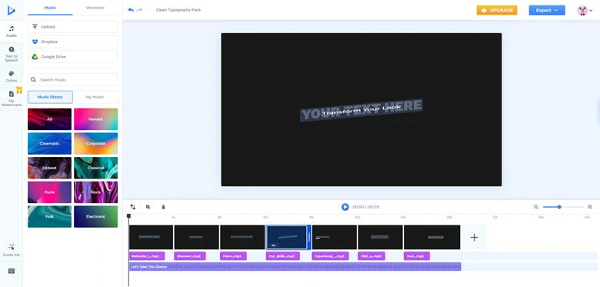Open the Colors sidebar panel
Screen dimensions: 600x287
[11, 76]
